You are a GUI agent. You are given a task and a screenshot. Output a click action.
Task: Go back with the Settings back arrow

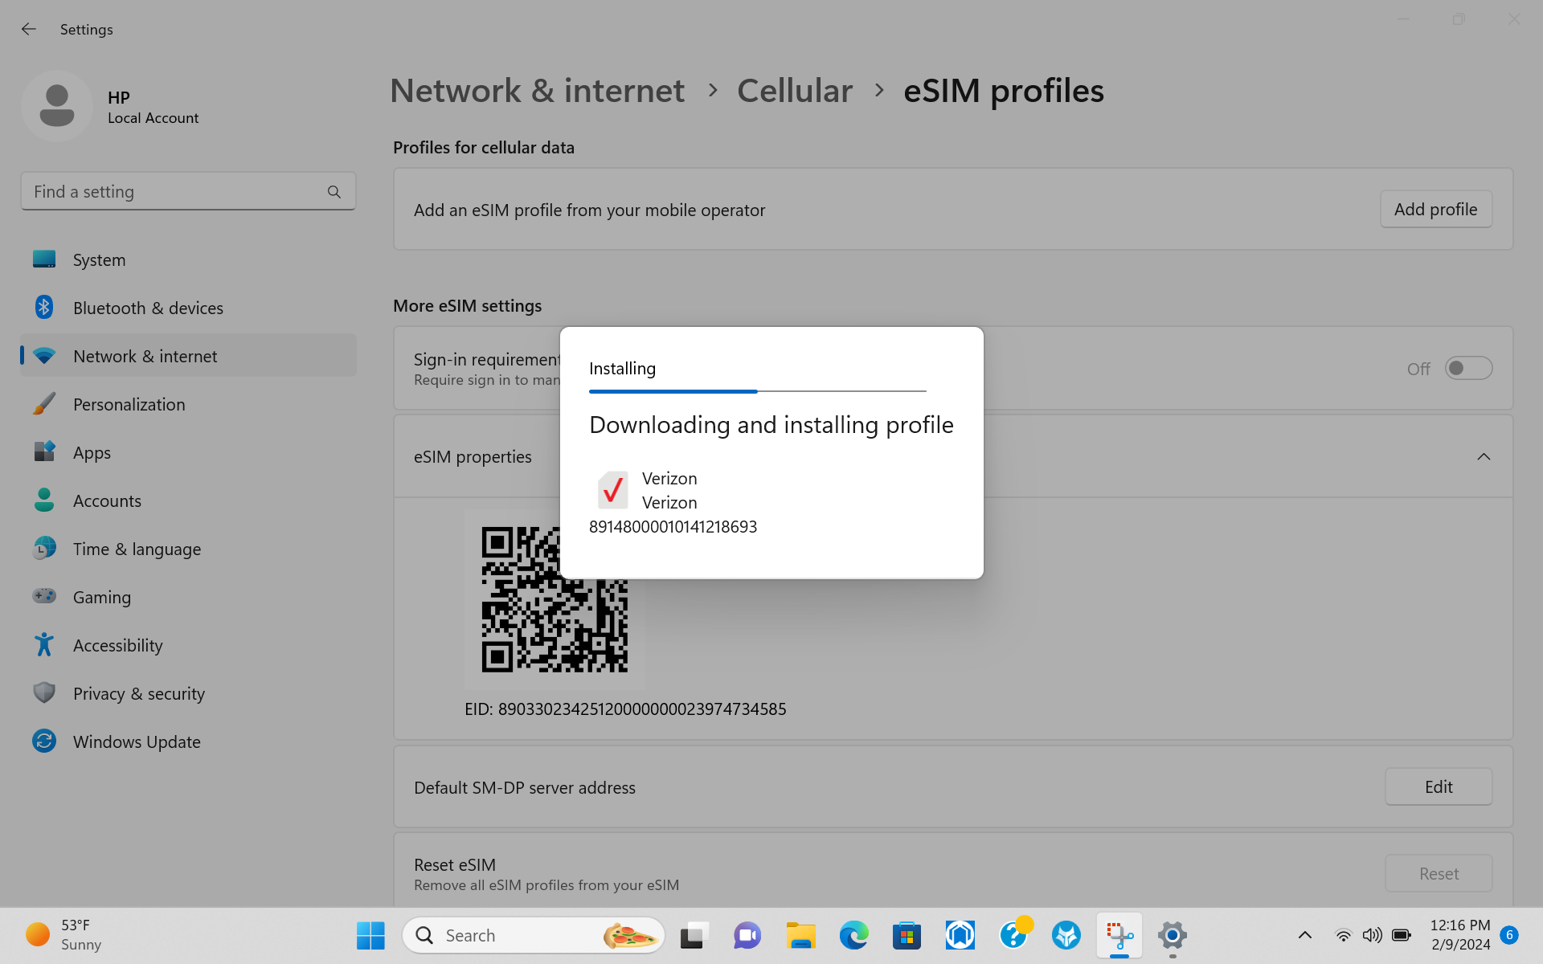coord(29,29)
